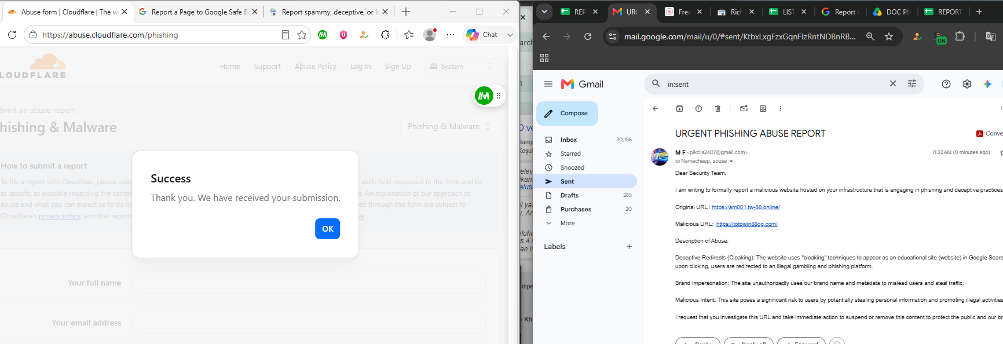Open Edge extensions puzzle icon

pyautogui.click(x=385, y=35)
